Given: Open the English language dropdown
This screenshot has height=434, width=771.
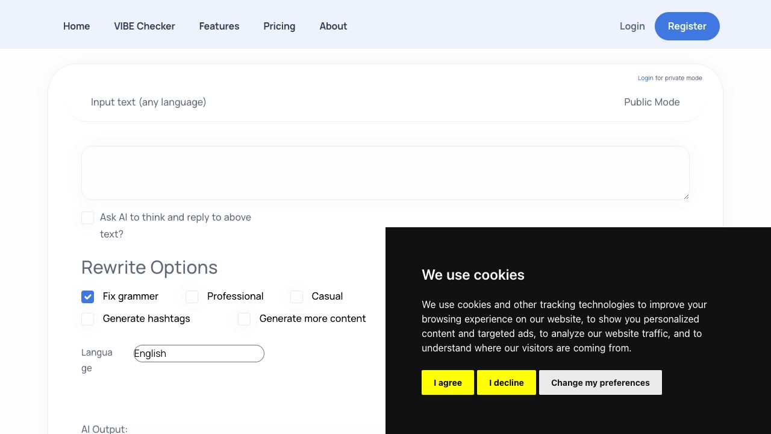Looking at the screenshot, I should (199, 354).
